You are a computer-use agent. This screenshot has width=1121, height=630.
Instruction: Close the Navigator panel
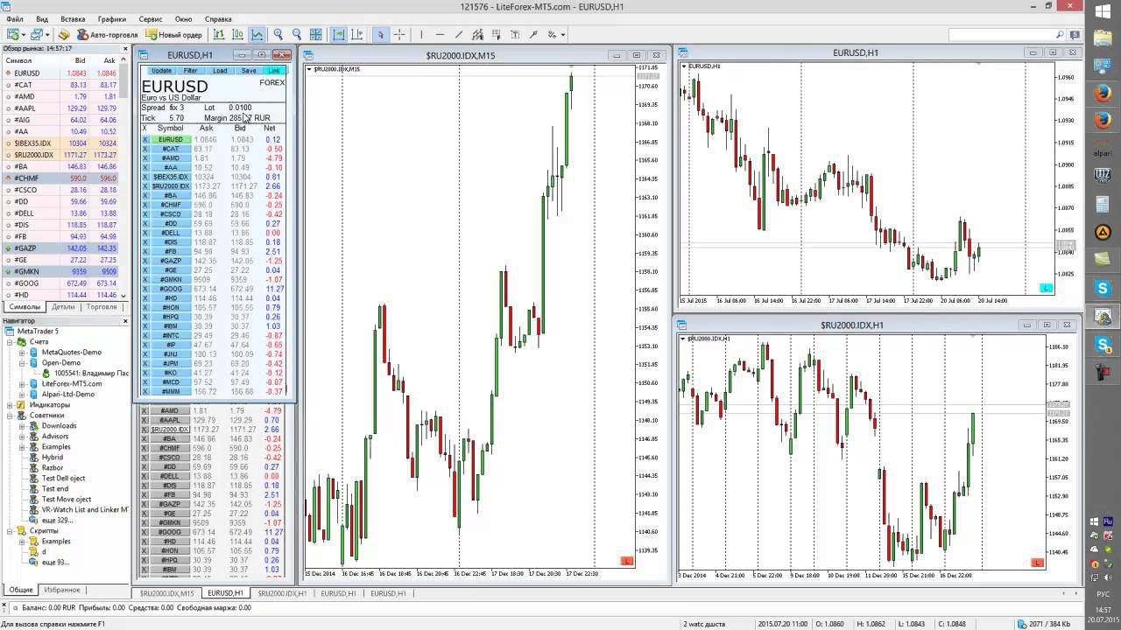coord(125,321)
